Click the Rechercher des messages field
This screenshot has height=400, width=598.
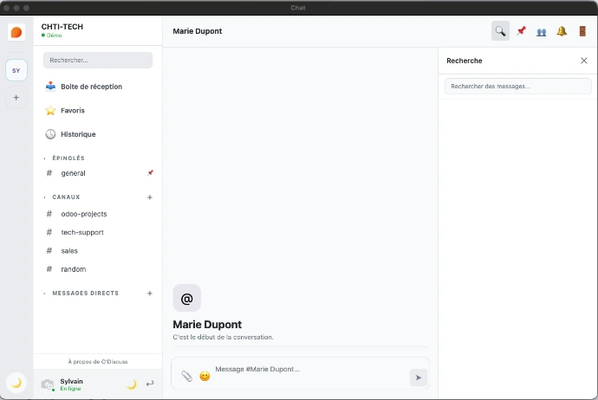[517, 87]
